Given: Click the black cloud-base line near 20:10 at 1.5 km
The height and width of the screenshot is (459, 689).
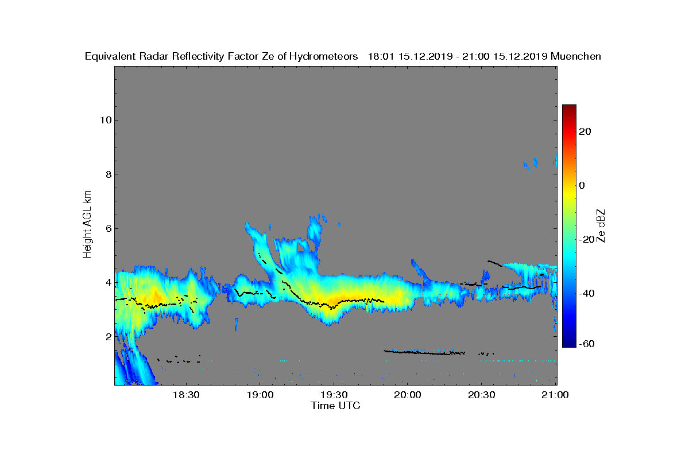Looking at the screenshot, I should point(424,352).
